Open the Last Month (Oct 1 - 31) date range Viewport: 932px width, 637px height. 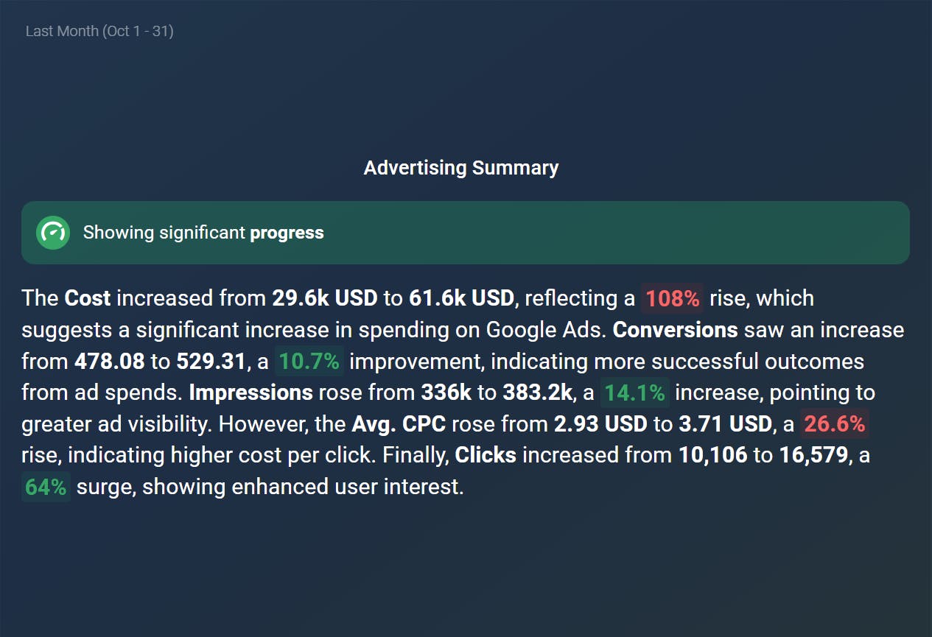click(99, 31)
